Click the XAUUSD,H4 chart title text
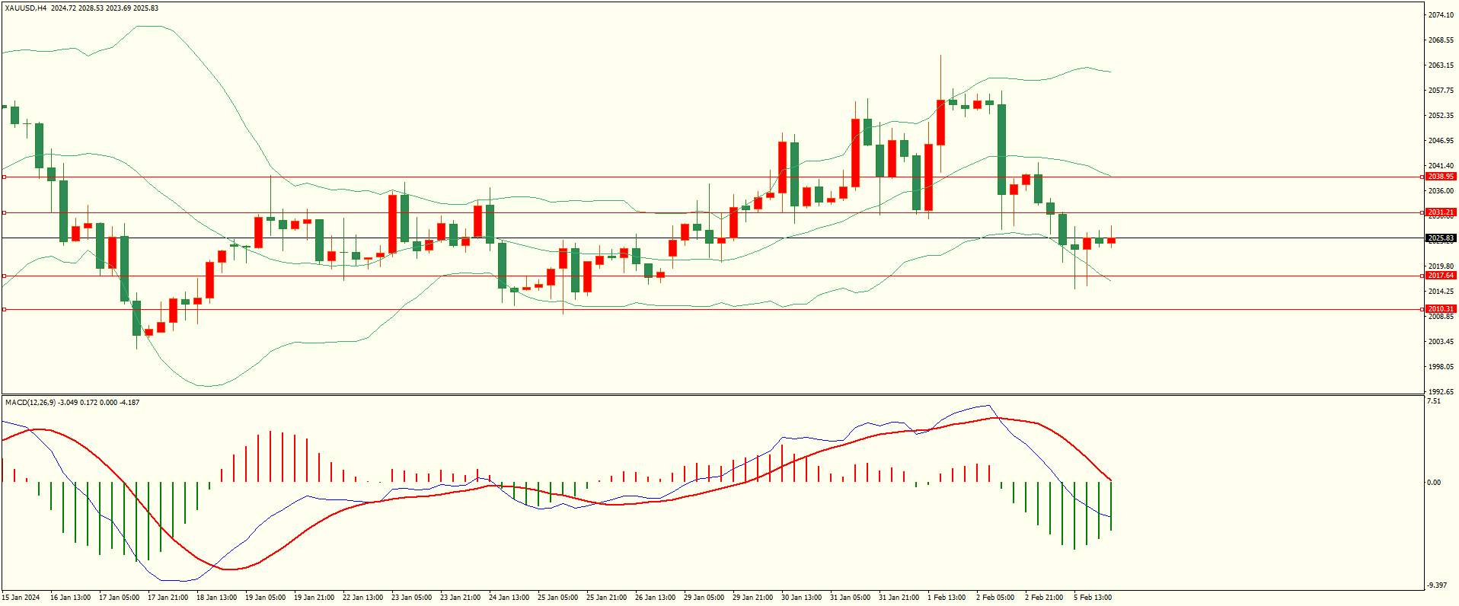1459x606 pixels. pyautogui.click(x=25, y=8)
